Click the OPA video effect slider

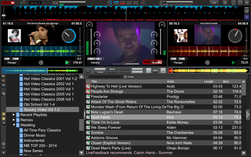91,59
